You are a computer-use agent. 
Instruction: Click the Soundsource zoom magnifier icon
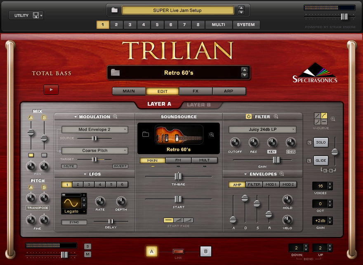(x=212, y=135)
